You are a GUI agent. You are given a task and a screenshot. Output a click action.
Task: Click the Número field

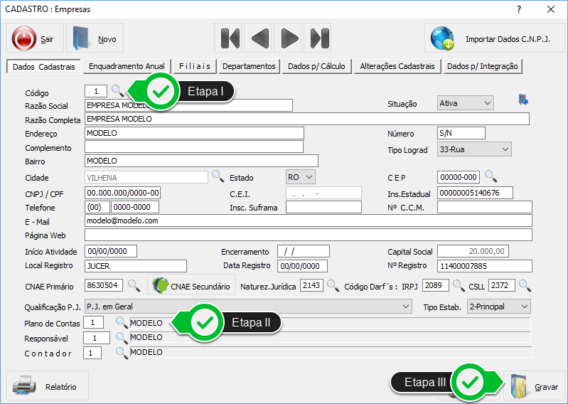[x=461, y=133]
